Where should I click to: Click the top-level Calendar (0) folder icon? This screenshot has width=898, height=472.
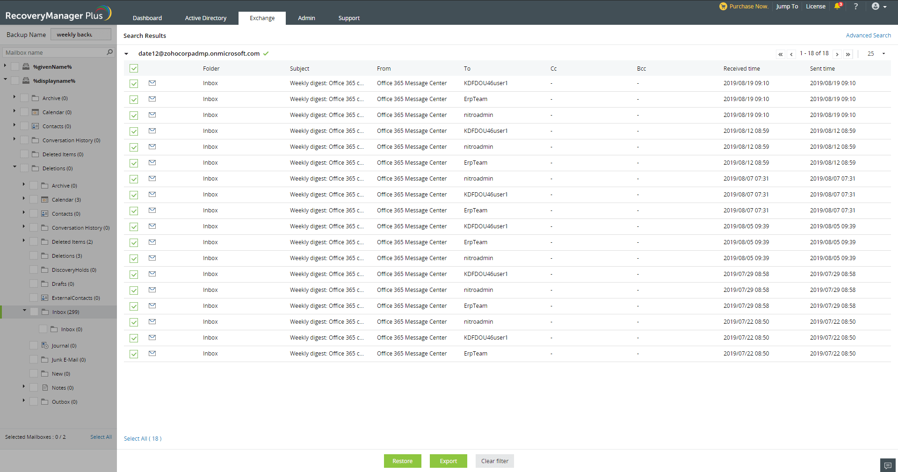click(x=36, y=112)
